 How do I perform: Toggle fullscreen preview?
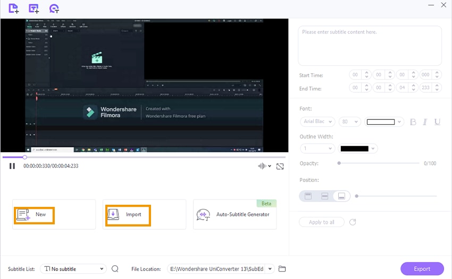(280, 166)
